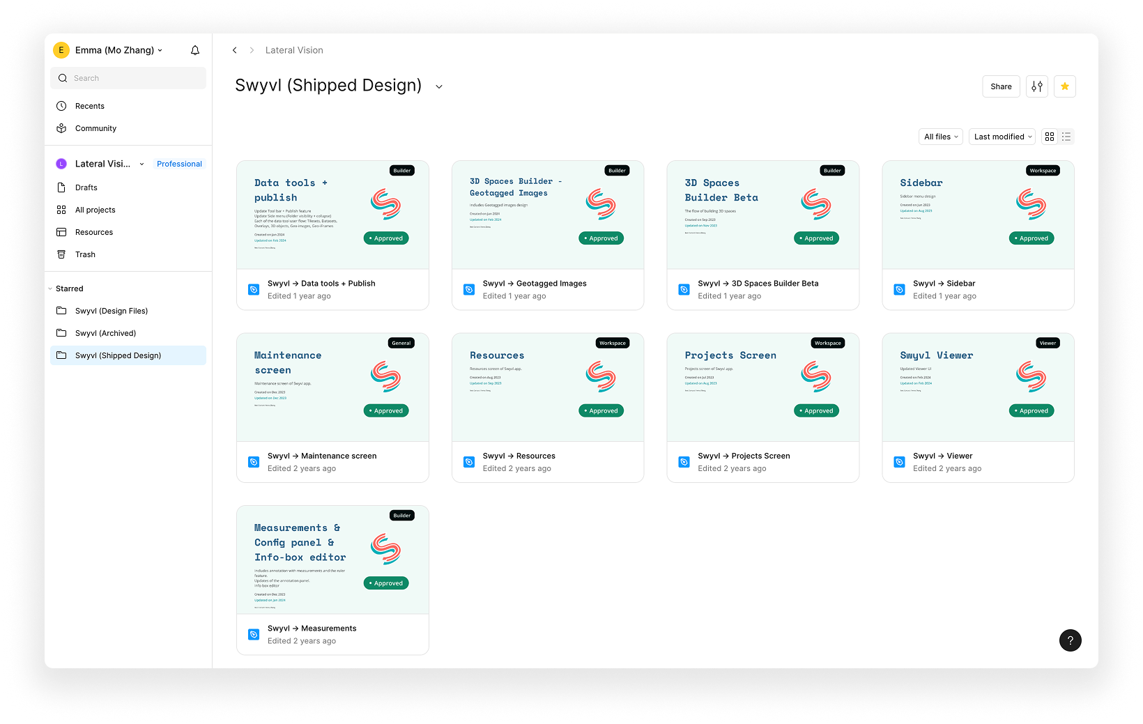Open the help question mark button

click(x=1070, y=640)
